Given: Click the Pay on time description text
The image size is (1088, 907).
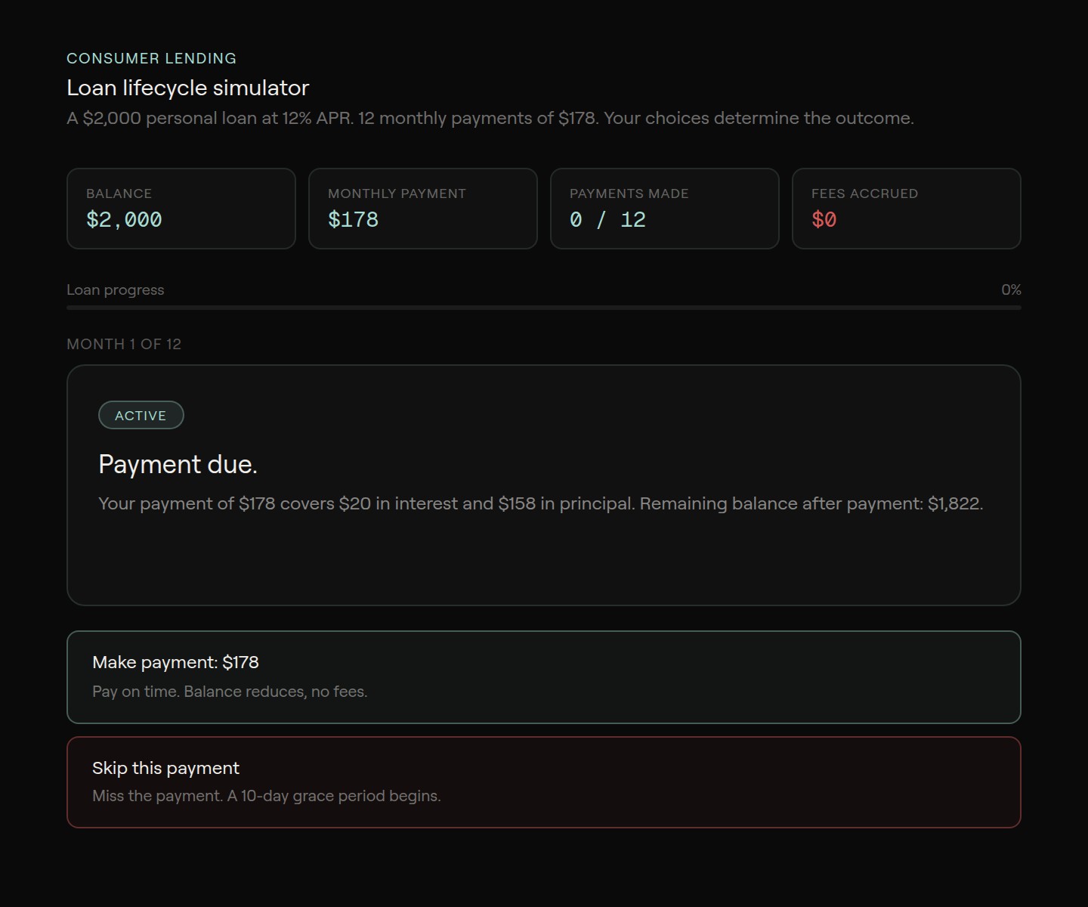Looking at the screenshot, I should tap(229, 691).
